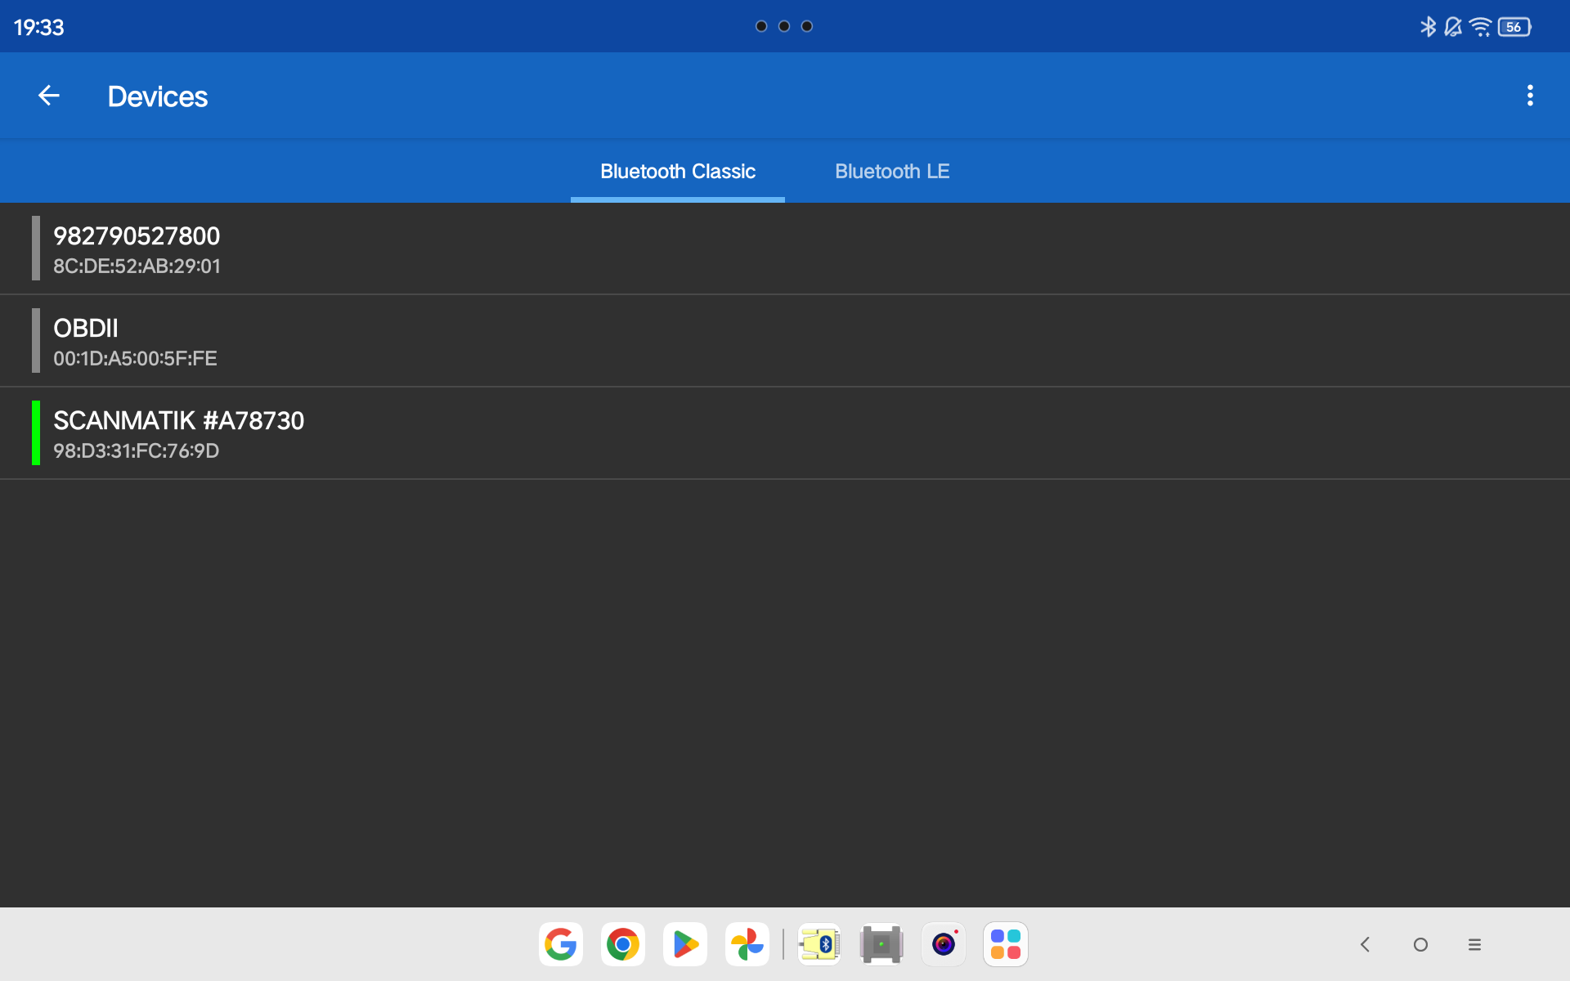1570x981 pixels.
Task: Tap the Bluetooth status bar icon
Action: tap(1428, 27)
